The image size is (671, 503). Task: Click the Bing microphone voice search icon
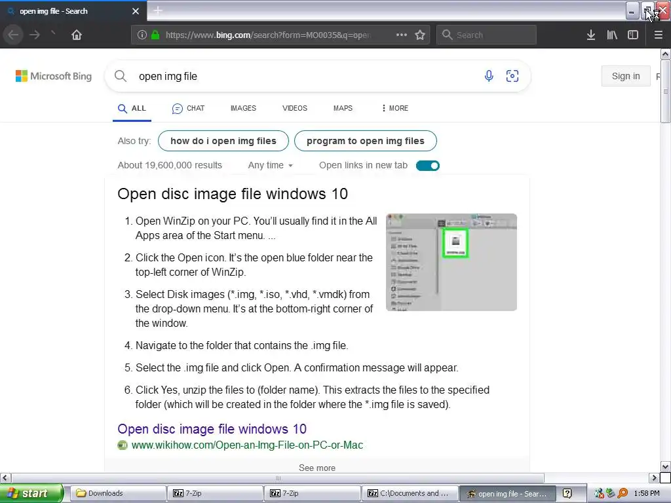coord(489,76)
